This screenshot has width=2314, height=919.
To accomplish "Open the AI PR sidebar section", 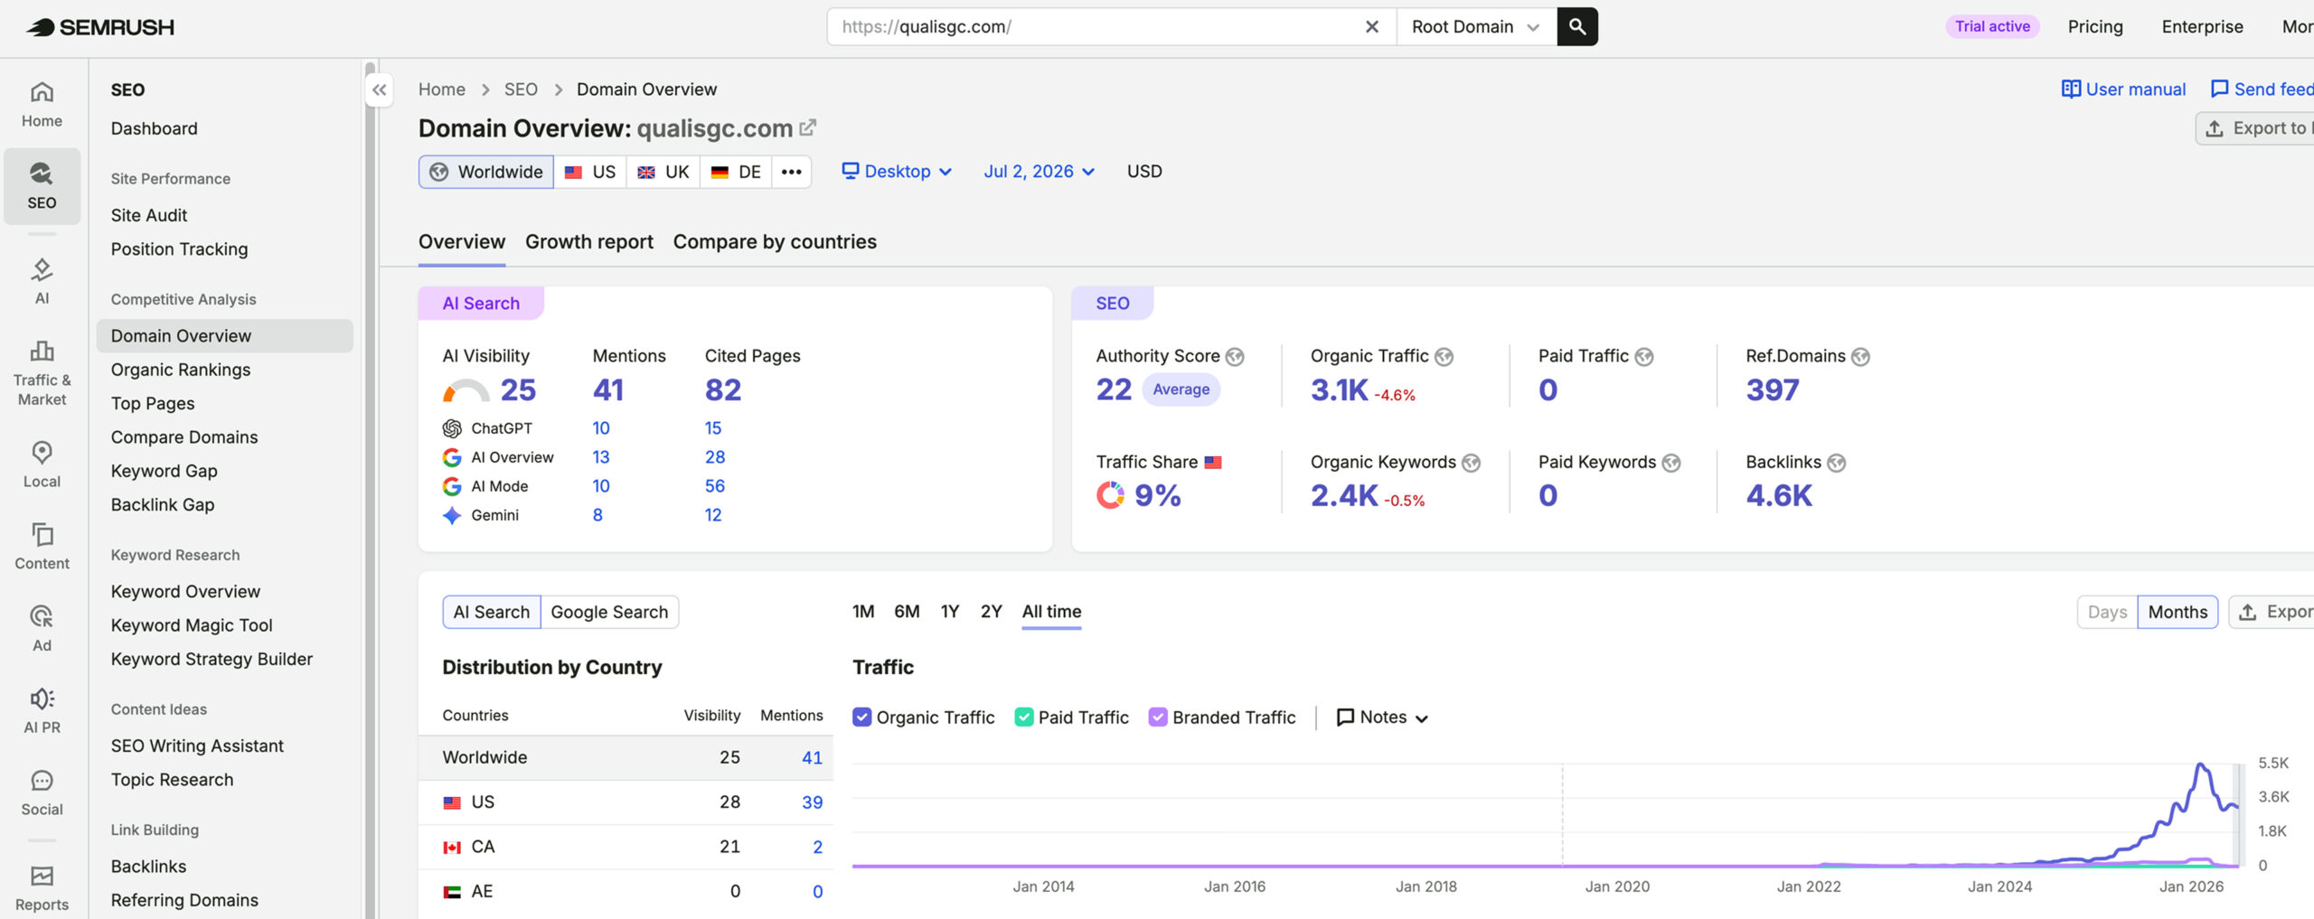I will 42,711.
